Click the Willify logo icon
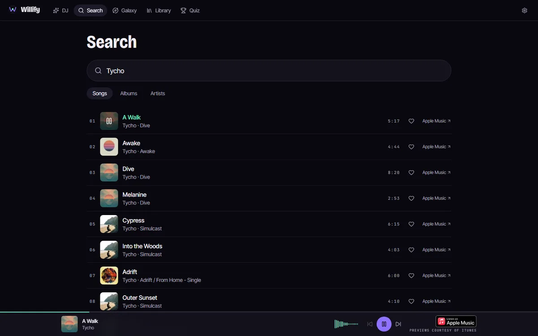The width and height of the screenshot is (538, 336). (x=13, y=10)
